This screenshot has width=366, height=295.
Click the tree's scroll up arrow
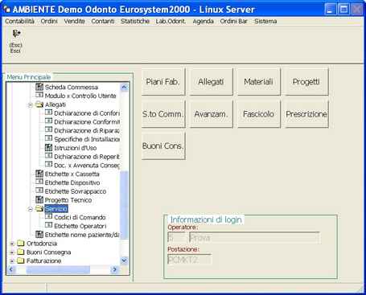point(124,87)
